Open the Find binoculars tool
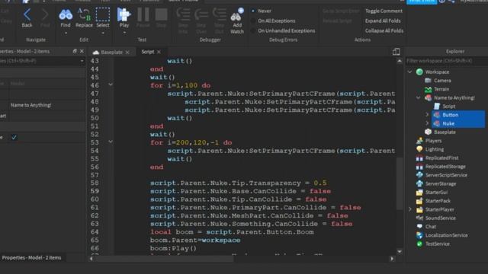 click(66, 18)
